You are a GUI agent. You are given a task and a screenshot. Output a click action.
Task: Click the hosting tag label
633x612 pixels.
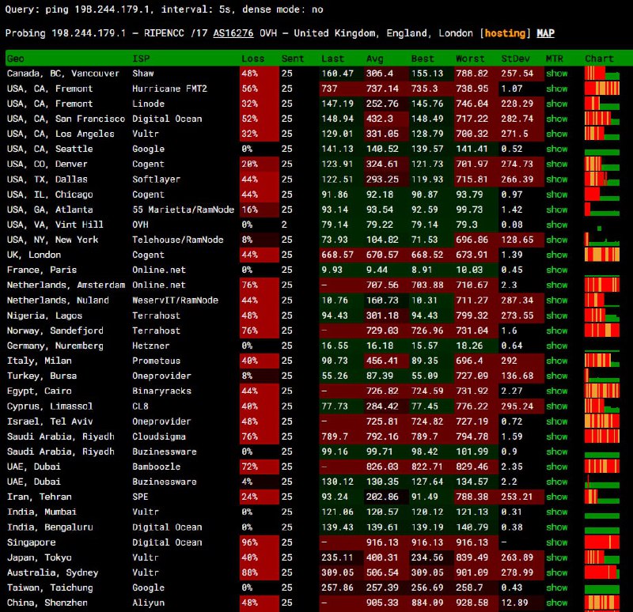click(505, 33)
